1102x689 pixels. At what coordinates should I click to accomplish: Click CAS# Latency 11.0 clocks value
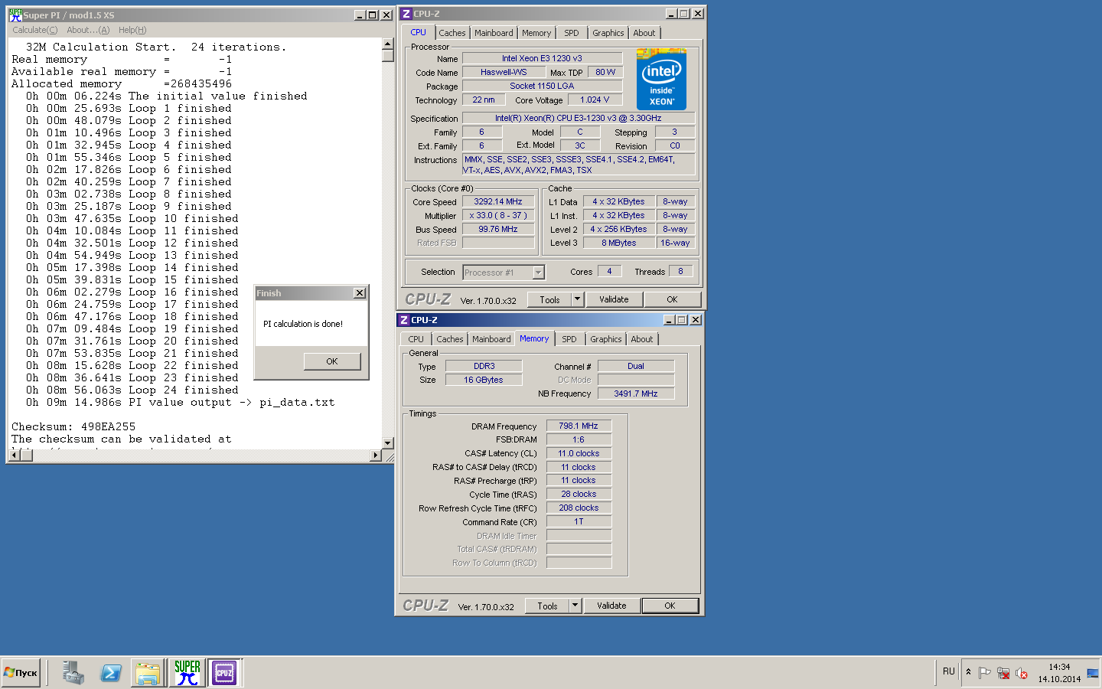point(579,453)
